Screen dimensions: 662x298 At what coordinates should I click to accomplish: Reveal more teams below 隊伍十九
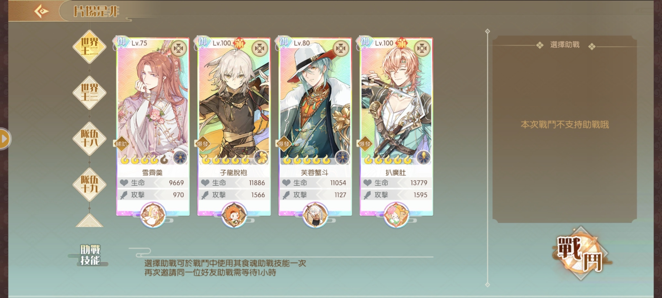(89, 221)
